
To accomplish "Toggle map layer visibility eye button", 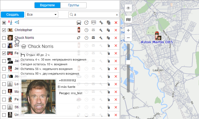I will coord(128,8).
